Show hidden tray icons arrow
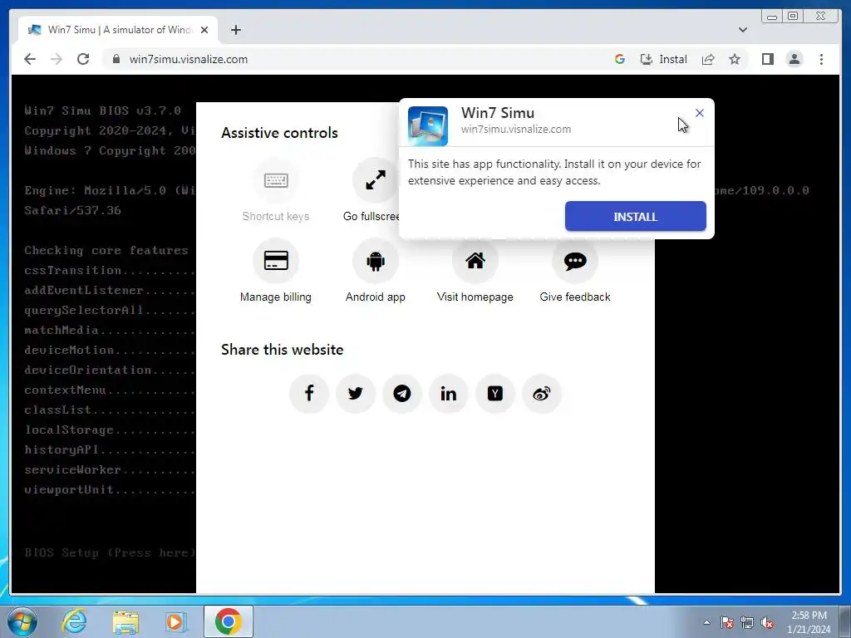The image size is (851, 638). (x=706, y=622)
